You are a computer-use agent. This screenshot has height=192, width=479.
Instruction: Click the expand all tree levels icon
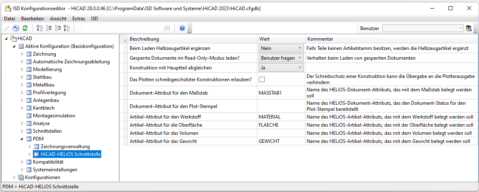click(x=67, y=28)
